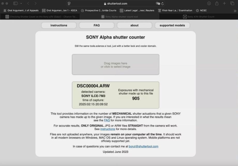Click the Sony A7III Shutter Count tab favicon
238x166 pixels.
coord(185,17)
